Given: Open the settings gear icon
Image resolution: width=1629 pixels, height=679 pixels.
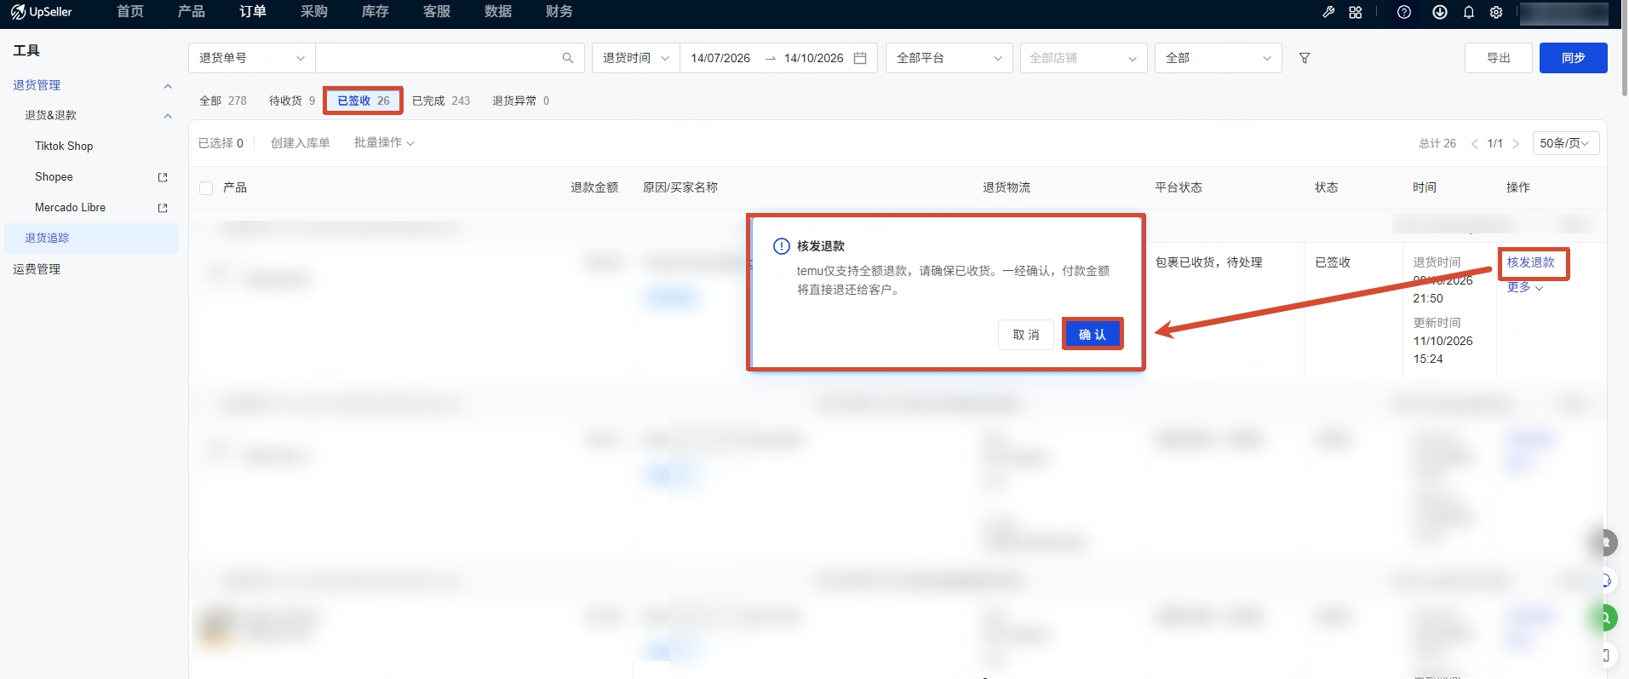Looking at the screenshot, I should 1496,12.
